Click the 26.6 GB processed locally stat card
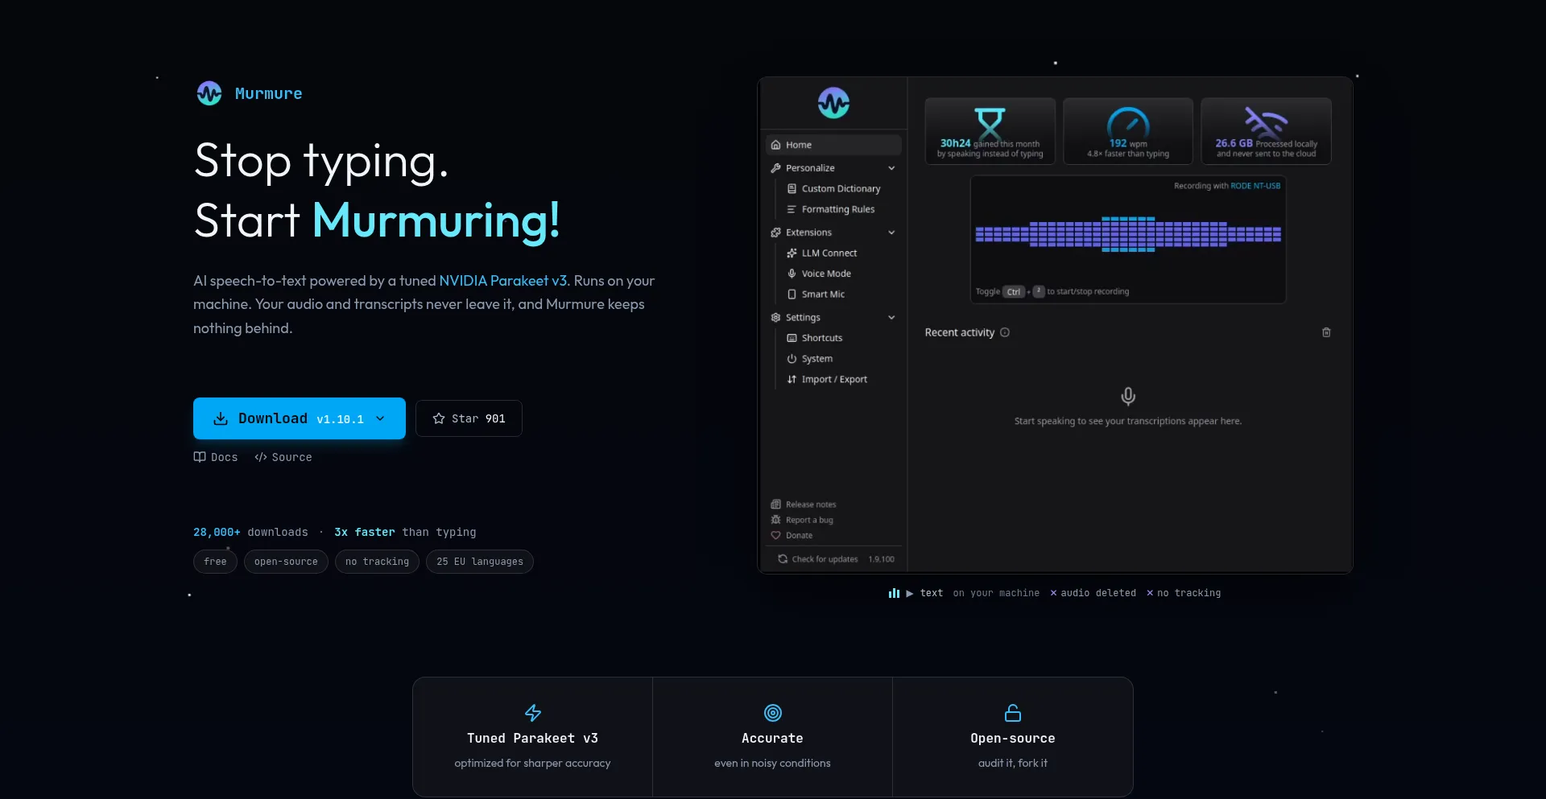 coord(1266,131)
